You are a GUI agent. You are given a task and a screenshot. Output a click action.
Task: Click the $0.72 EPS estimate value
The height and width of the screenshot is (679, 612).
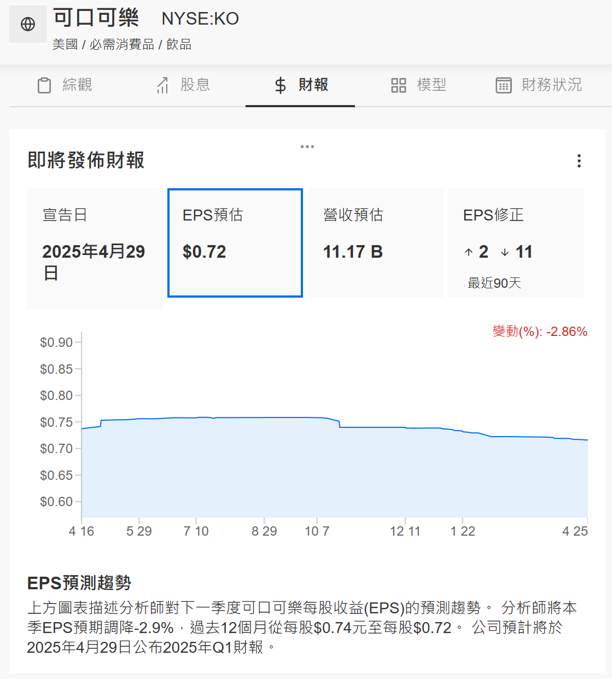tap(204, 252)
